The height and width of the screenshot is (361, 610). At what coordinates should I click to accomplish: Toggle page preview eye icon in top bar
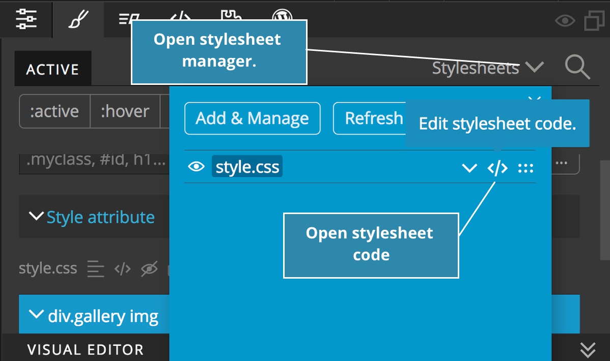565,20
